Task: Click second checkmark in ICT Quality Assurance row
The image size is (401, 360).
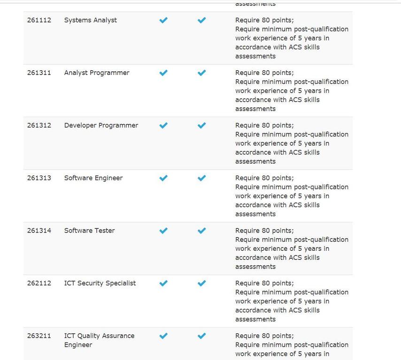Action: pos(201,336)
